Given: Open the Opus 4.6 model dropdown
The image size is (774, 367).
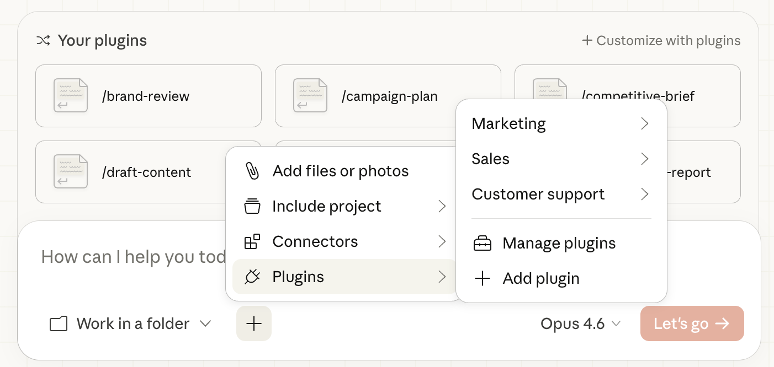Looking at the screenshot, I should tap(581, 323).
